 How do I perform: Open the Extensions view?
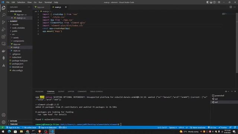tap(3, 36)
